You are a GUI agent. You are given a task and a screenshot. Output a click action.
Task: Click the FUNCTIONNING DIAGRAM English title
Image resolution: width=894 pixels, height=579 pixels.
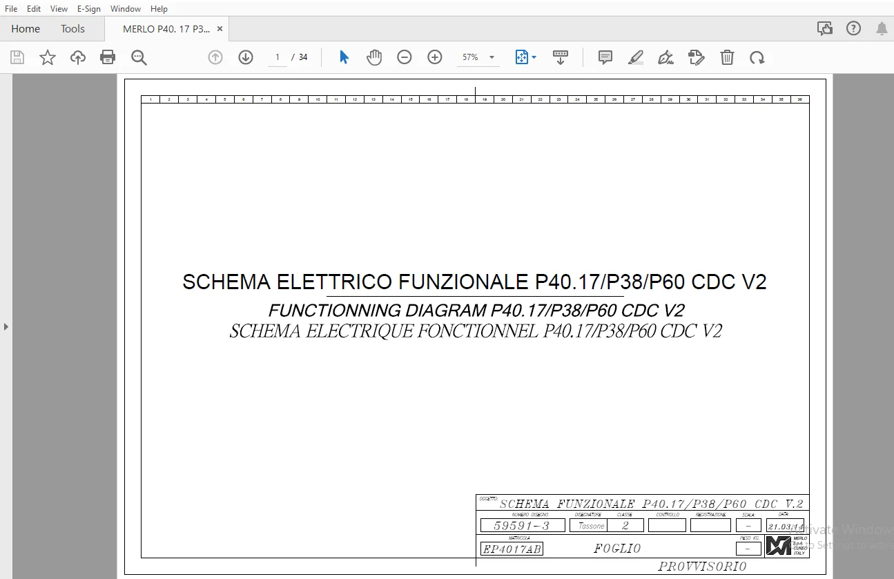pos(476,311)
